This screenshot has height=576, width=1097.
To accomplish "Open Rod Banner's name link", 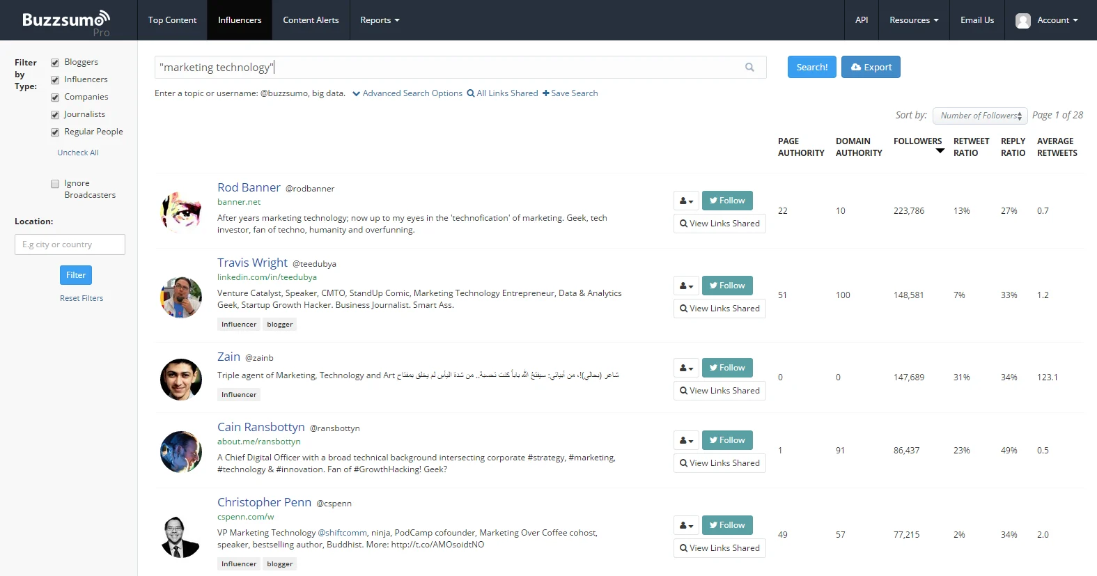I will 249,187.
